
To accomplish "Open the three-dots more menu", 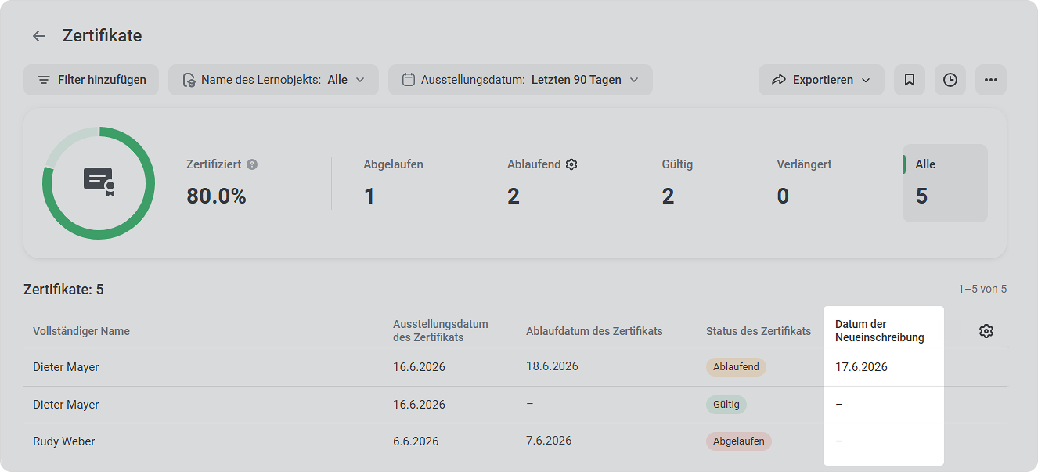I will 991,80.
